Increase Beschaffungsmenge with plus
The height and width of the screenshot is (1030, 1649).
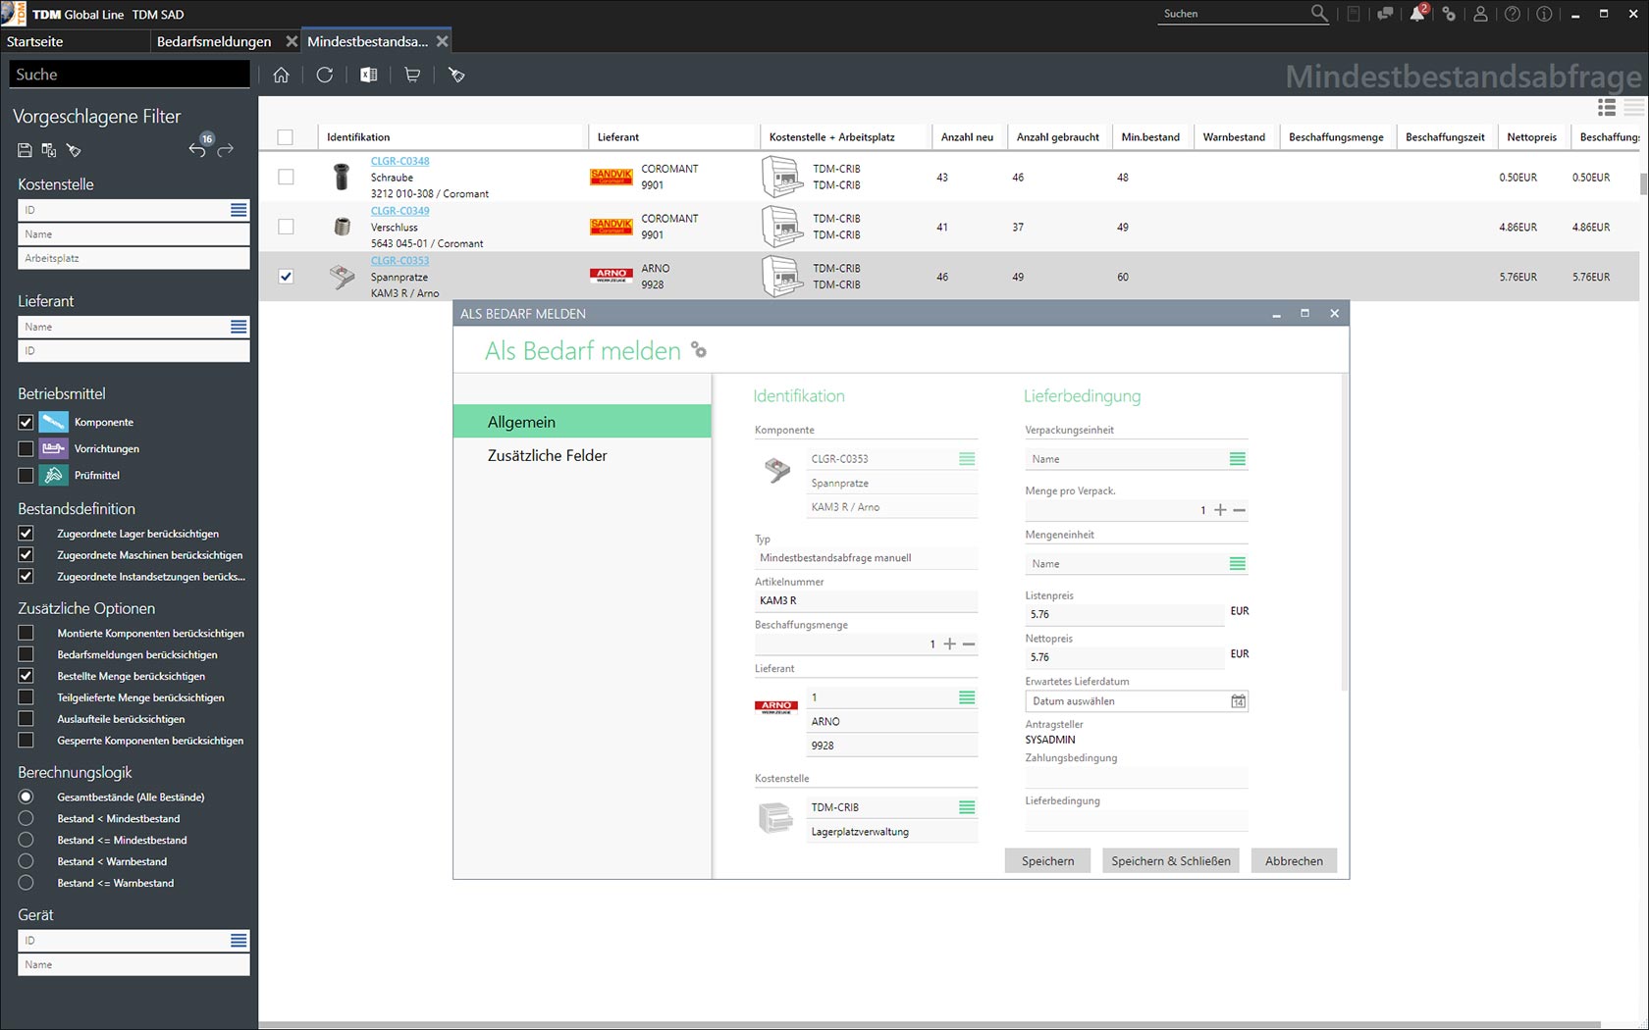949,644
